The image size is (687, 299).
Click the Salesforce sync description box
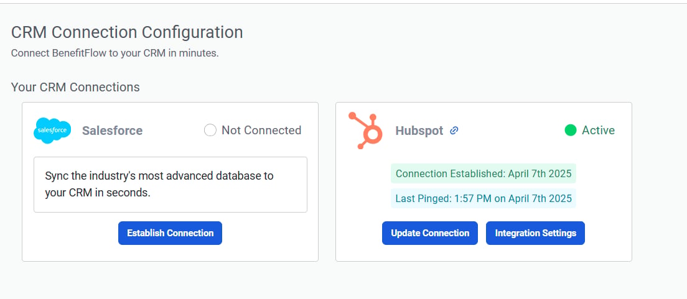click(171, 184)
